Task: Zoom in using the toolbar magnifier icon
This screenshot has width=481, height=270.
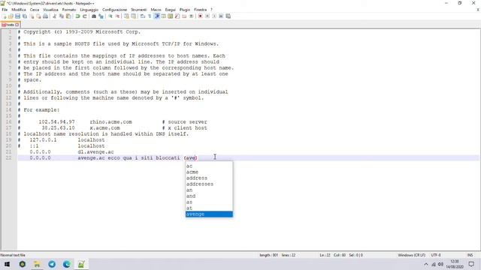Action: pyautogui.click(x=110, y=16)
